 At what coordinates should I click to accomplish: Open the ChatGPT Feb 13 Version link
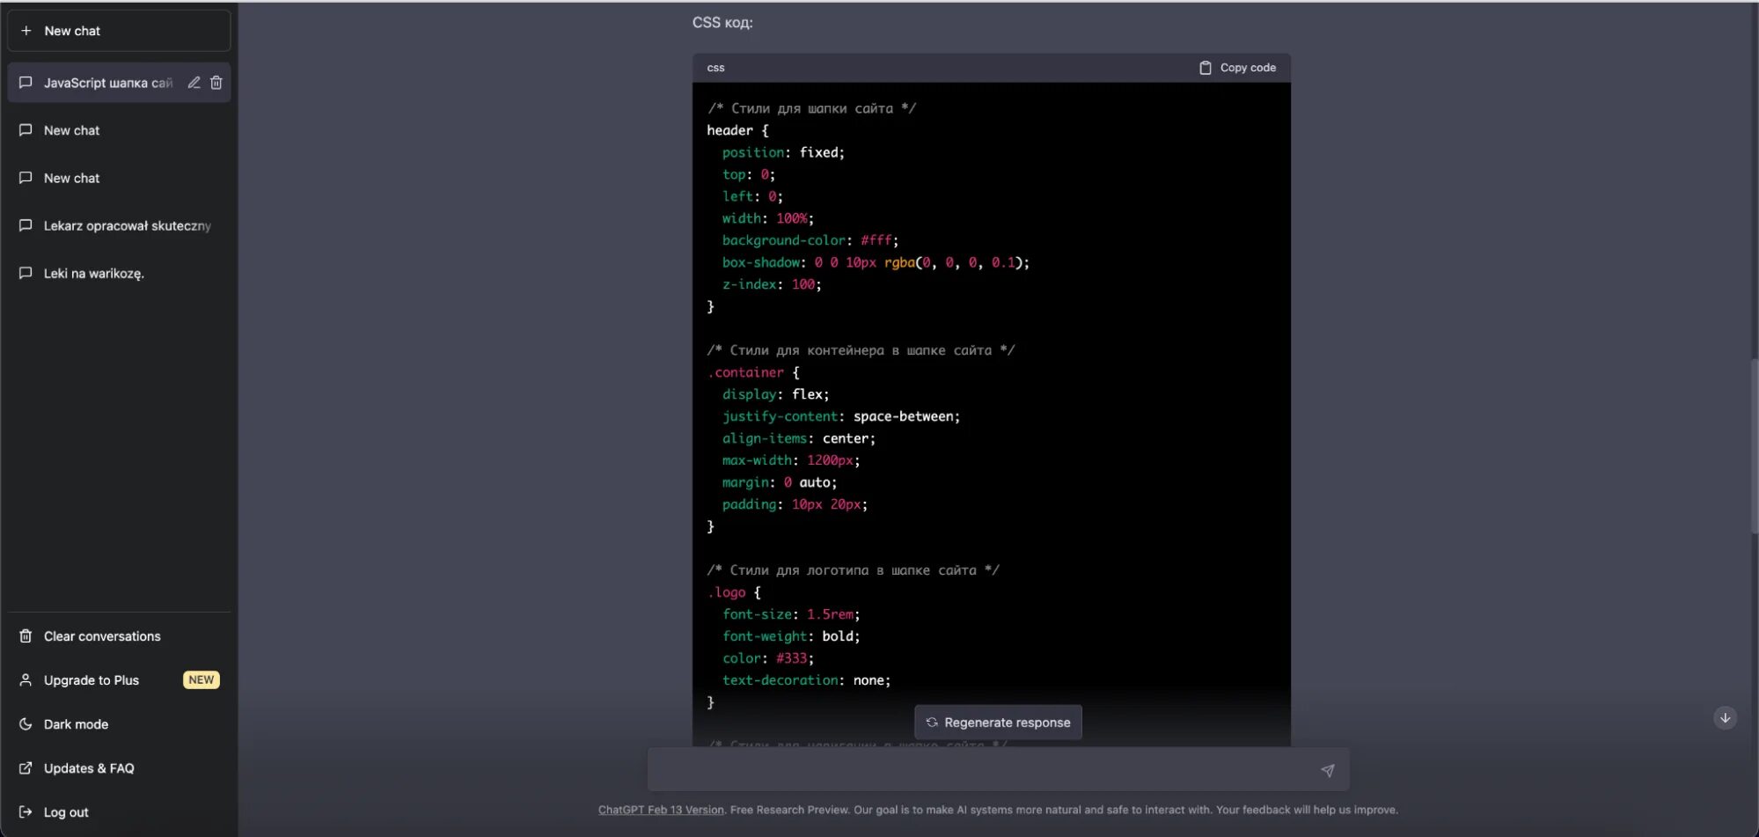(661, 810)
